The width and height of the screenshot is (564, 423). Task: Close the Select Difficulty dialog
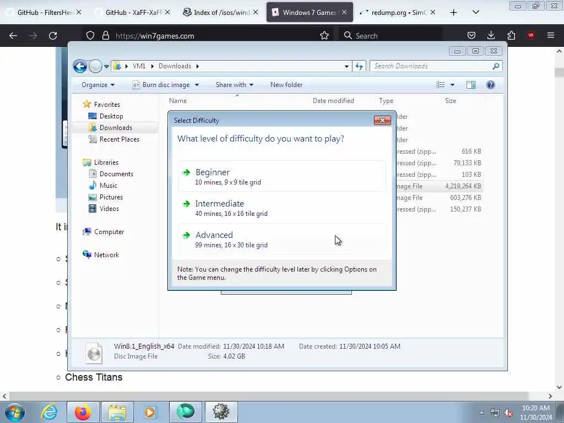pos(382,121)
